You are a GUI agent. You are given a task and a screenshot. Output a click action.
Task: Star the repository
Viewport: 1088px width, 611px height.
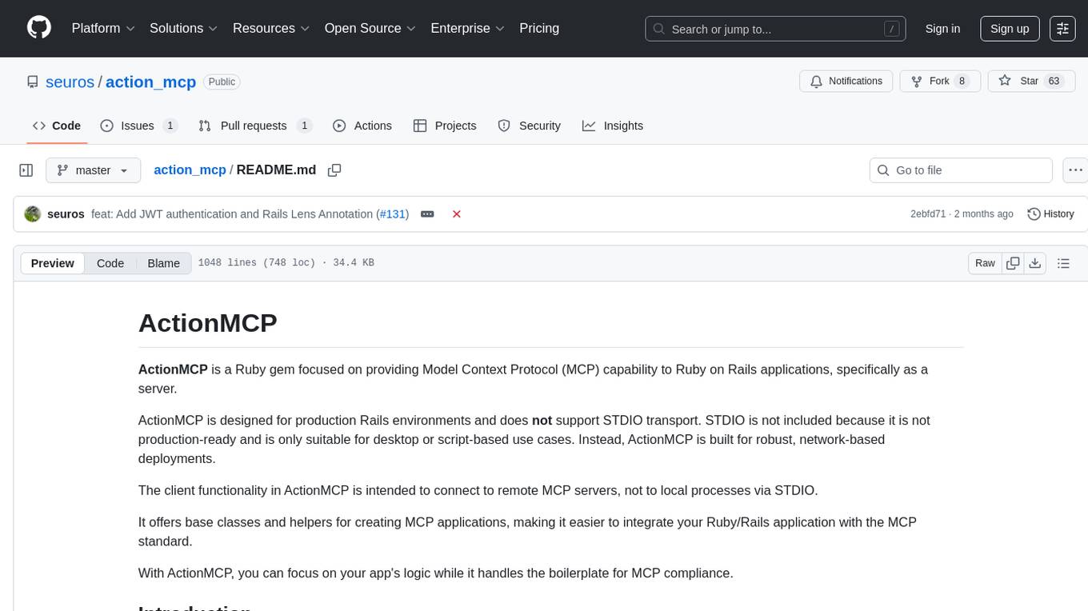point(1032,81)
